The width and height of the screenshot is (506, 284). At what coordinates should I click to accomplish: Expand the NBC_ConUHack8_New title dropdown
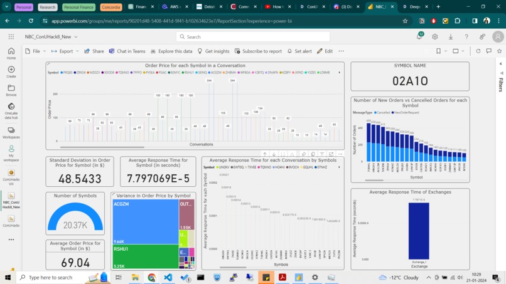click(x=76, y=37)
